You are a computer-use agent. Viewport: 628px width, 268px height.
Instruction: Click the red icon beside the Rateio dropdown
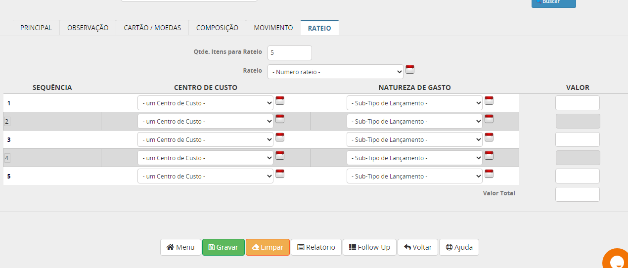pos(410,69)
